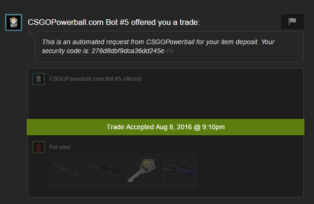Select the AK-47 rifle item
Viewport: 314px width, 204px height.
(x=104, y=171)
